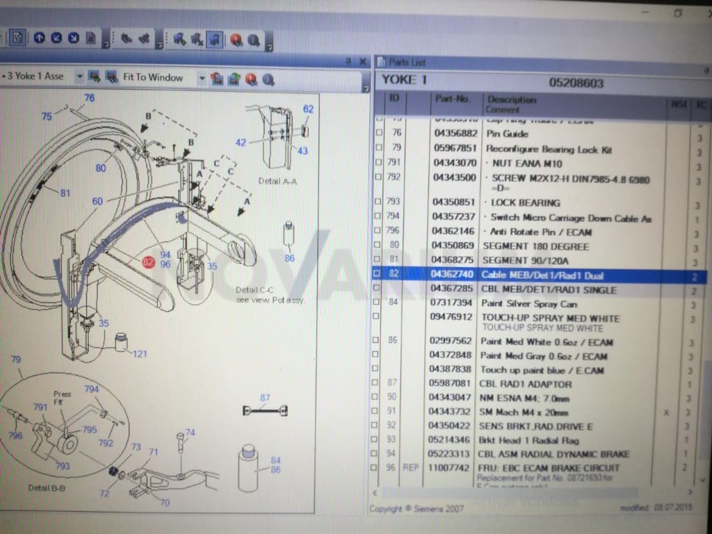712x534 pixels.
Task: Click part number 04362146 Anti Rotate Pin
Action: tap(453, 232)
